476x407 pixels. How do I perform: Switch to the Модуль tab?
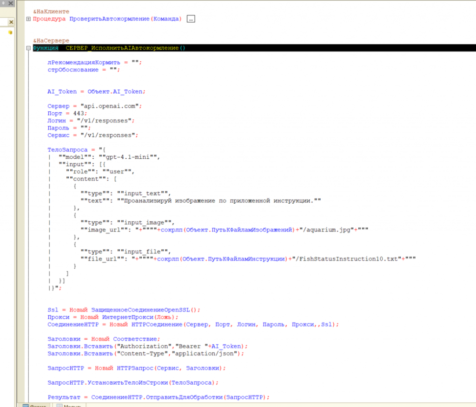[69, 405]
